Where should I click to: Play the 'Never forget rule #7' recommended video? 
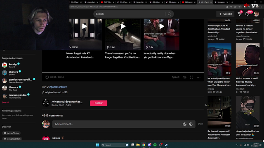[84, 26]
